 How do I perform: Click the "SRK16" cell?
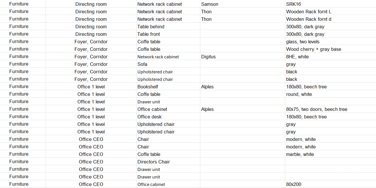pos(293,4)
